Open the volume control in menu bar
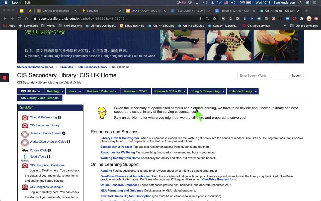This screenshot has height=201, width=321. click(x=233, y=3)
